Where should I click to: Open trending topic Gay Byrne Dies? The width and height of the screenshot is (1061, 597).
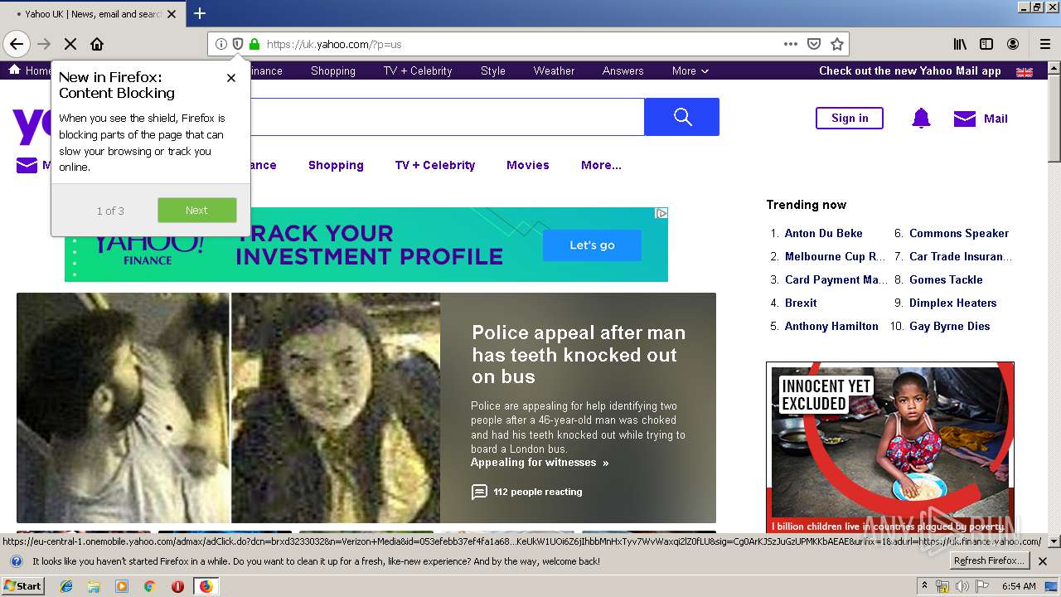pyautogui.click(x=950, y=326)
